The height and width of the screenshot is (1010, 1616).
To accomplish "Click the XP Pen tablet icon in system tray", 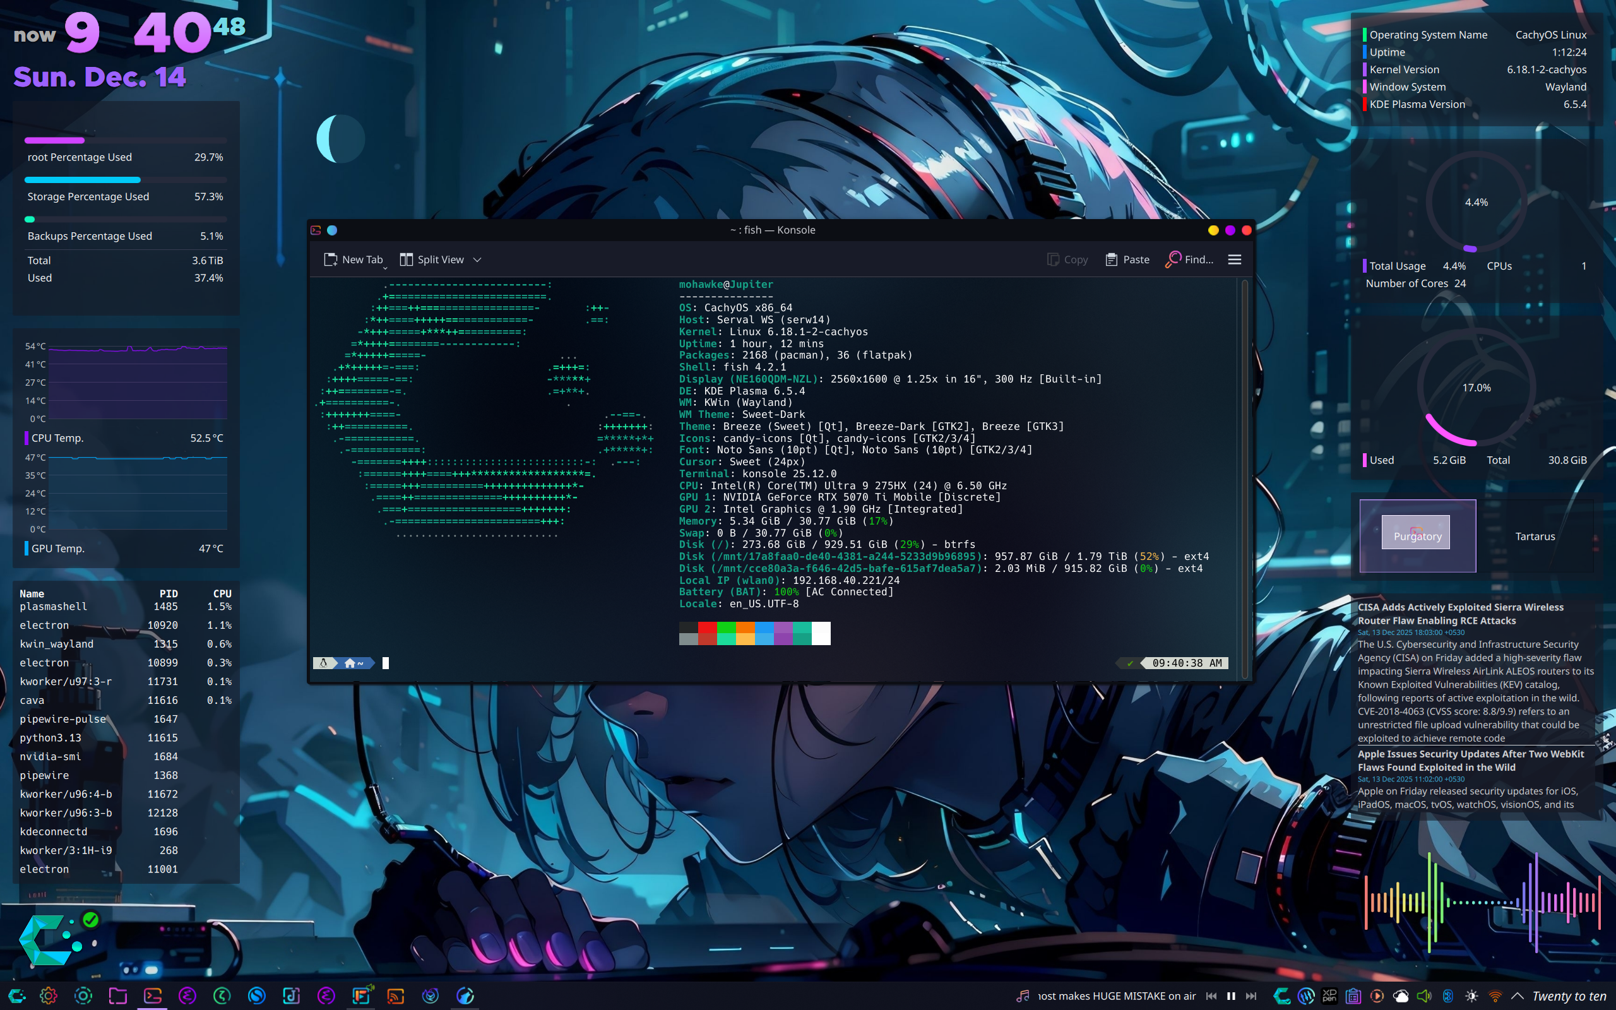I will [1330, 995].
